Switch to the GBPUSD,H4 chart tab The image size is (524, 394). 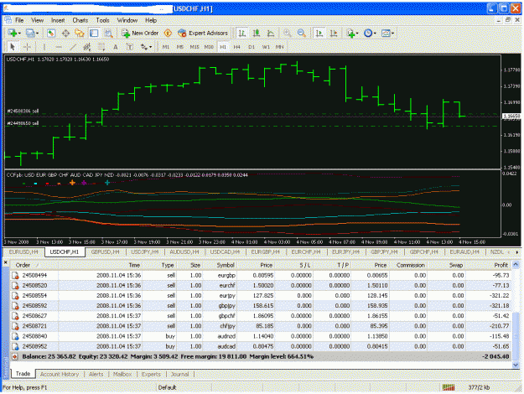[106, 252]
